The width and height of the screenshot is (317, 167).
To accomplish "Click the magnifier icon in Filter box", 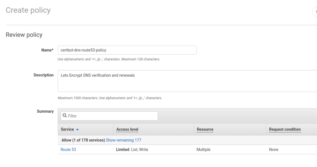I will click(x=65, y=116).
